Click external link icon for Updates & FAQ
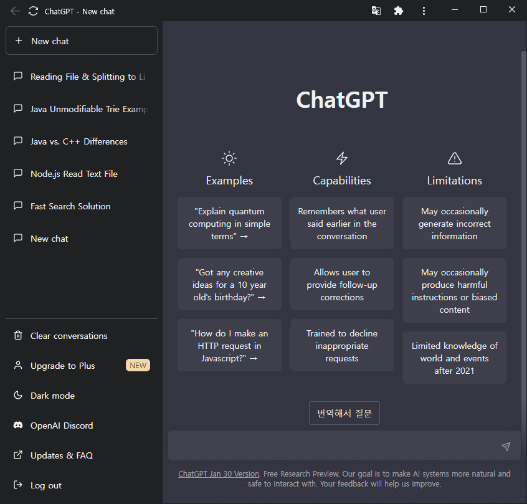 [x=18, y=455]
